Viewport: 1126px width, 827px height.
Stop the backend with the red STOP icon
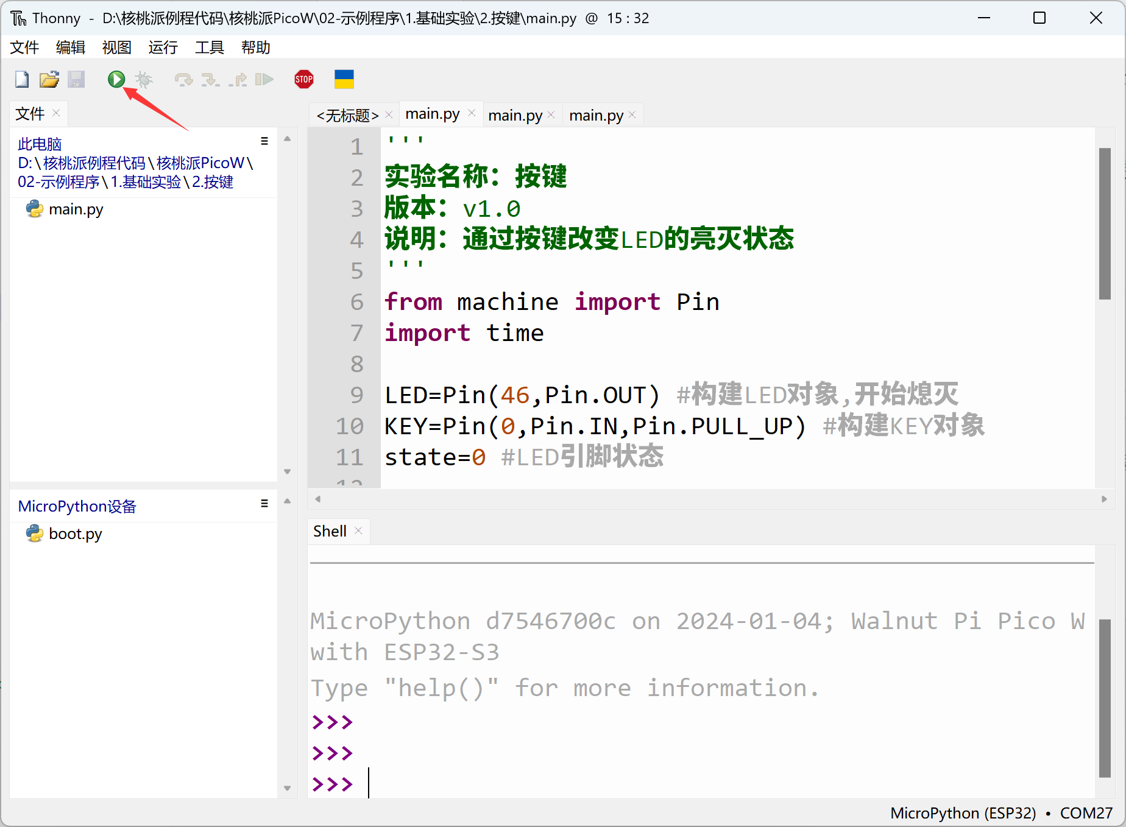[x=303, y=79]
